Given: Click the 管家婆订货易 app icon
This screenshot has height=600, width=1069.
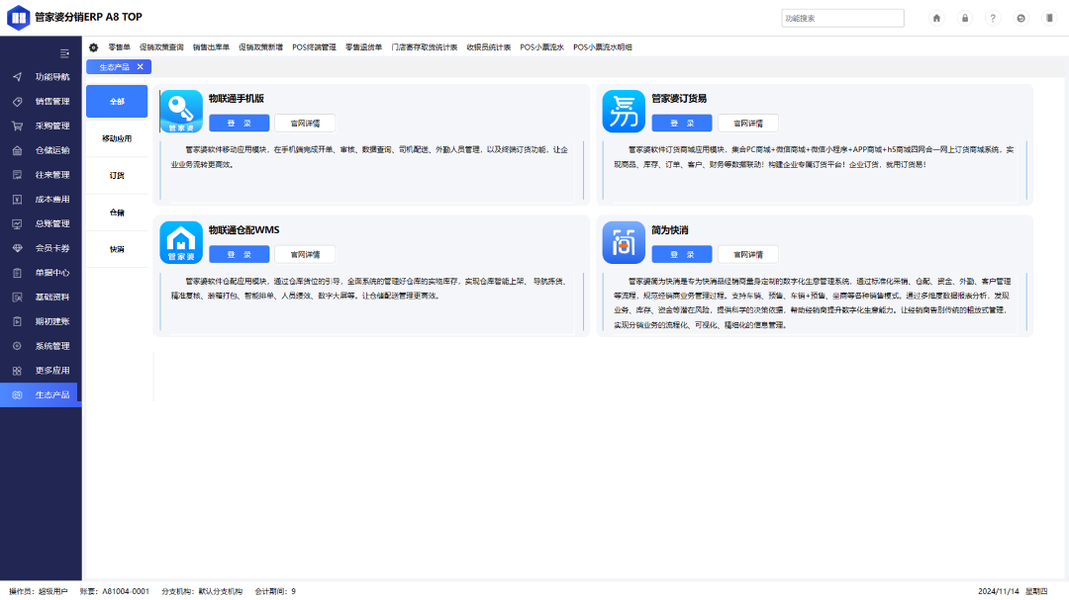Looking at the screenshot, I should pyautogui.click(x=624, y=111).
